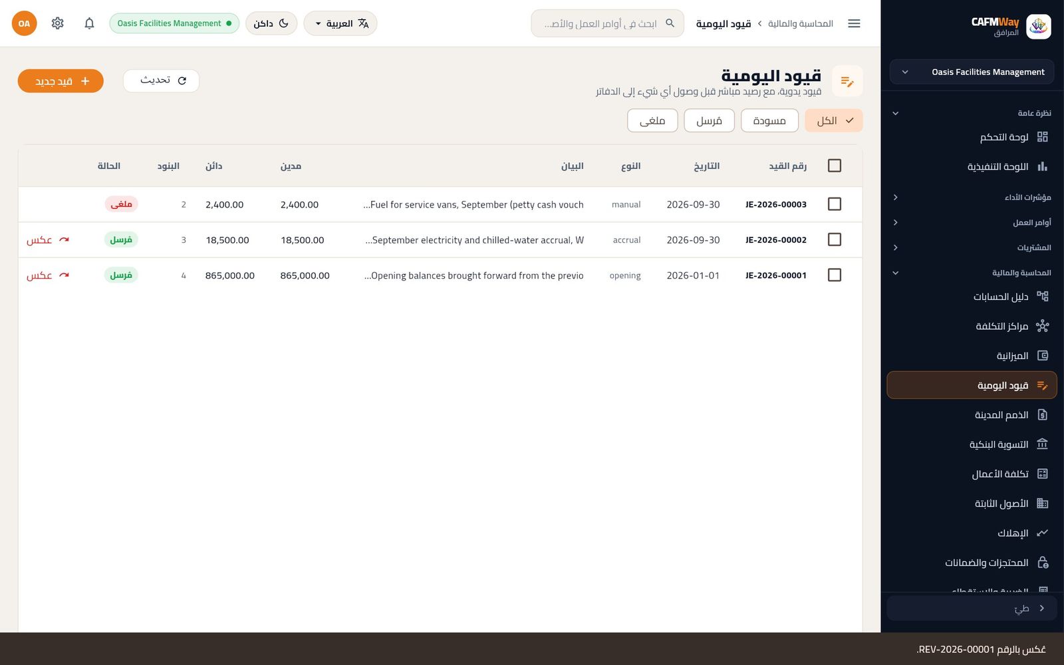
Task: Open entry JE-2026-00002
Action: point(775,240)
